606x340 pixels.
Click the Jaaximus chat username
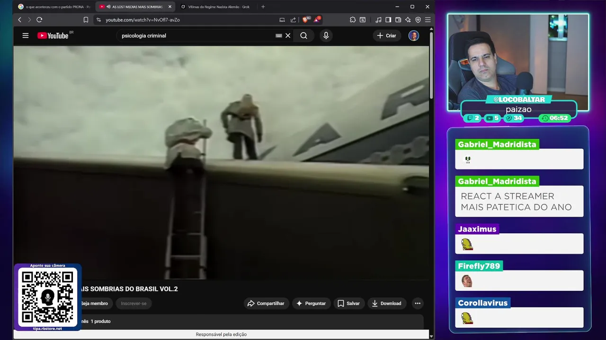[477, 229]
